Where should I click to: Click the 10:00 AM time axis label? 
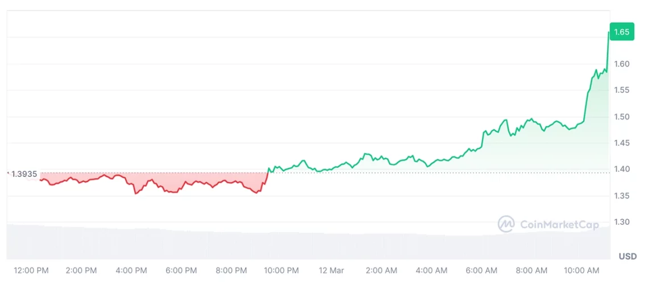[581, 271]
